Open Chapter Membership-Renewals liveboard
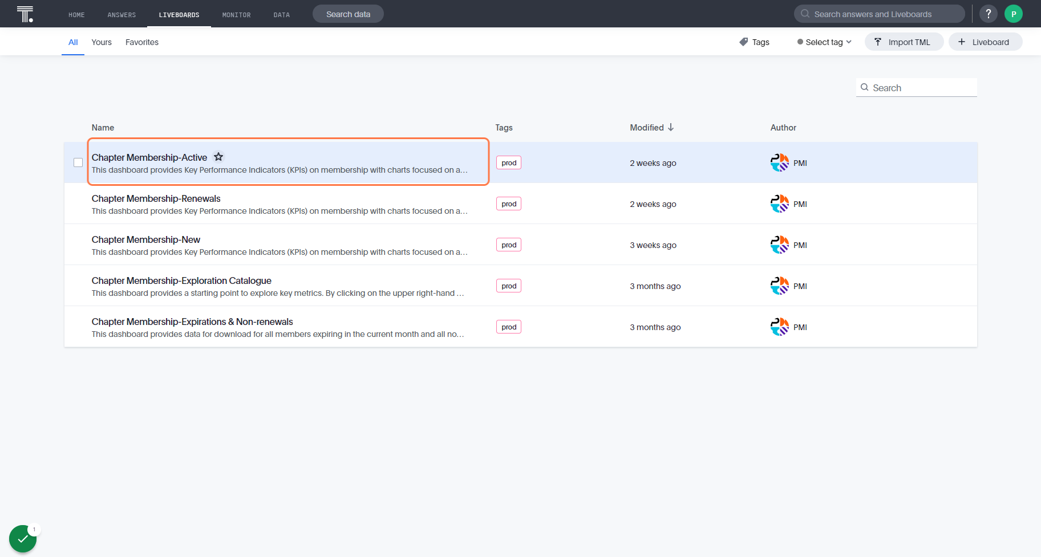The image size is (1041, 557). (x=156, y=198)
